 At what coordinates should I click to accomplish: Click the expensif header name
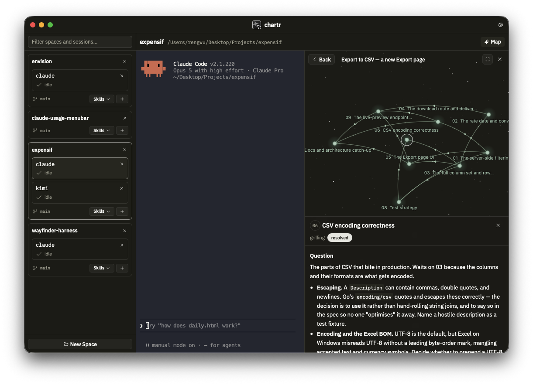click(151, 42)
